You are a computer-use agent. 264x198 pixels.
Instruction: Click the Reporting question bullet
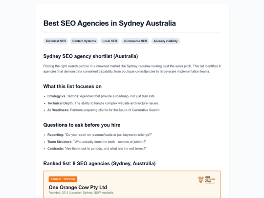coord(100,135)
